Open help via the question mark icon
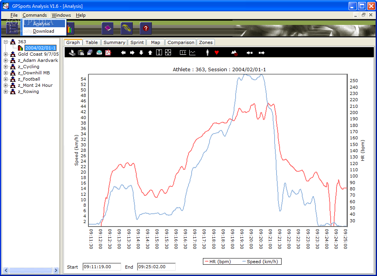Image resolution: width=377 pixels, height=276 pixels. 146,28
